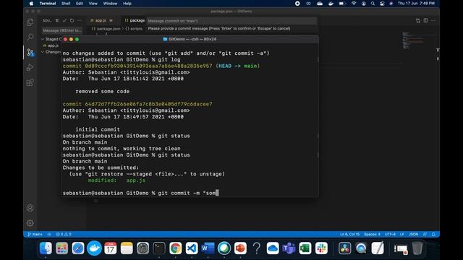463x260 pixels.
Task: Click the split editor icon
Action: point(426,21)
